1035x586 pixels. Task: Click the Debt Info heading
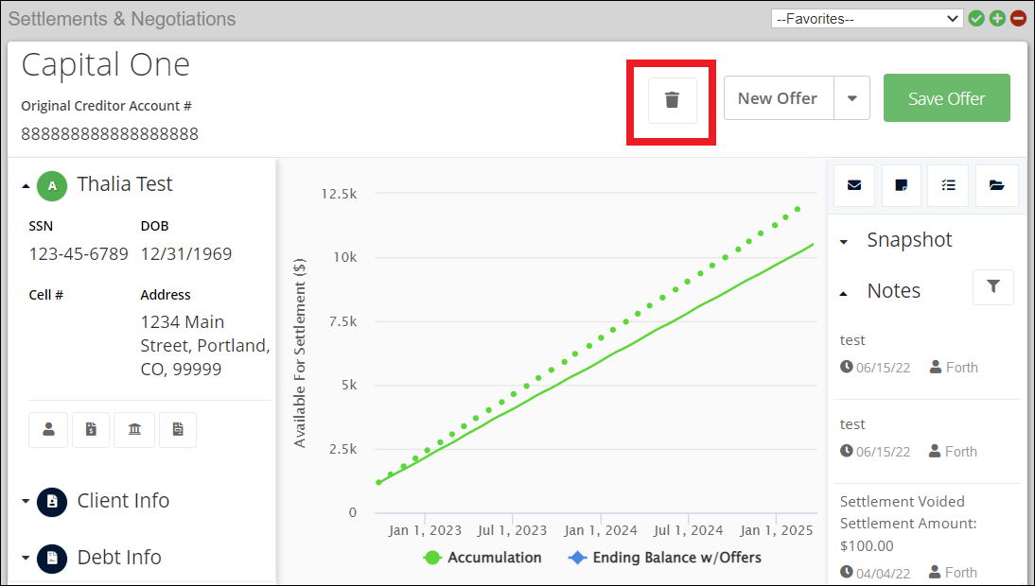tap(119, 558)
